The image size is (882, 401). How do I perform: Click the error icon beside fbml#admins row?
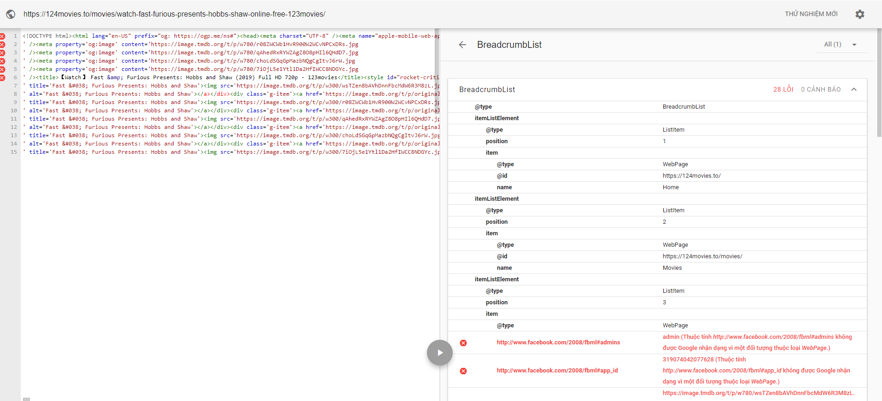pyautogui.click(x=463, y=343)
